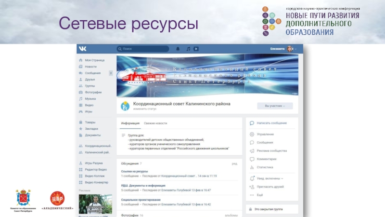The height and width of the screenshot is (217, 385).
Task: Open Группы in sidebar
Action: point(90,86)
